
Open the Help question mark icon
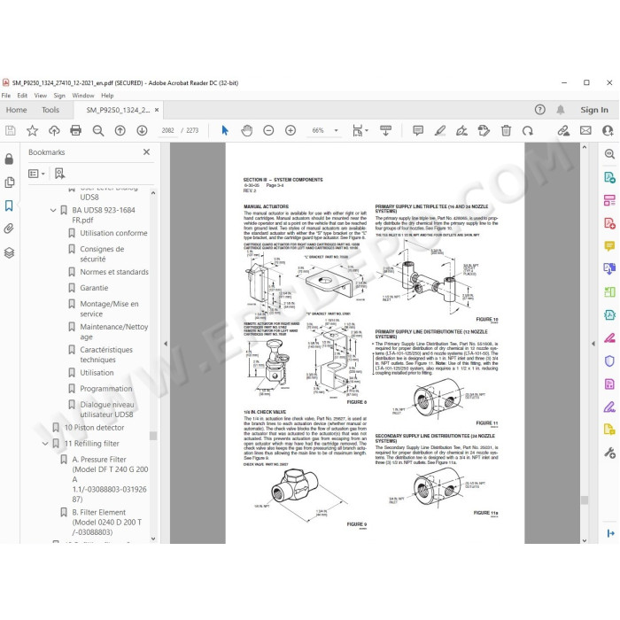tap(540, 110)
